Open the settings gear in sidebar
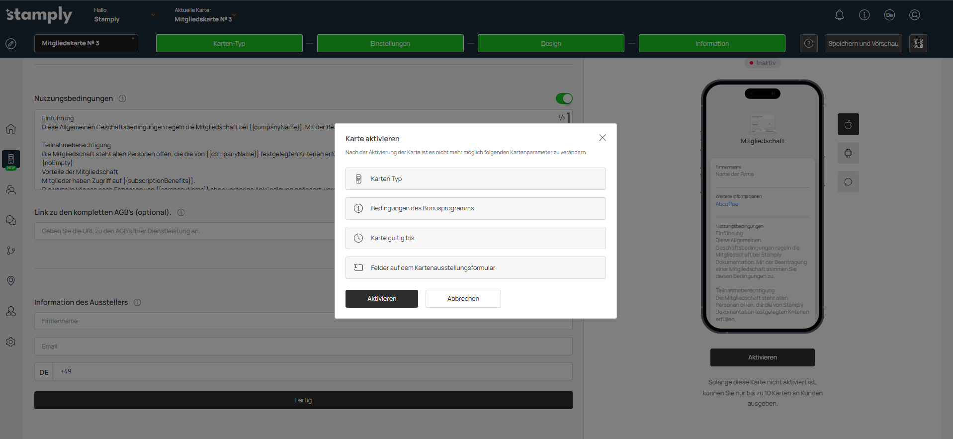Image resolution: width=953 pixels, height=439 pixels. coord(11,342)
